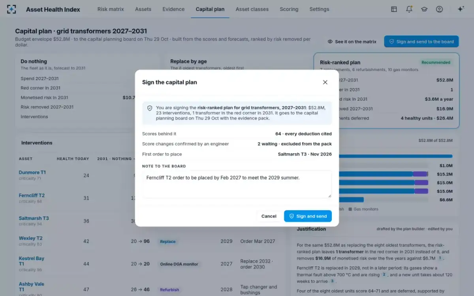The height and width of the screenshot is (296, 474).
Task: Click the Justification heading
Action: (x=311, y=229)
